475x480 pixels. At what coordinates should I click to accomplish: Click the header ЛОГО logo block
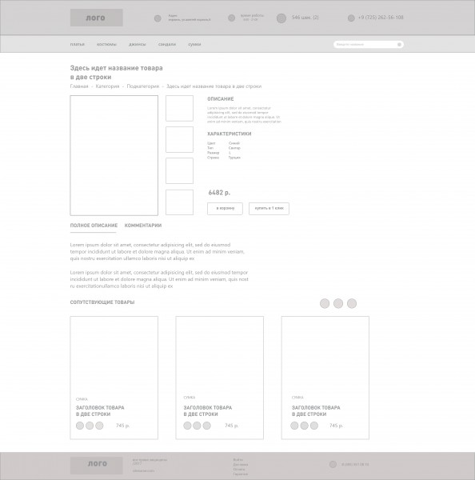[x=97, y=18]
